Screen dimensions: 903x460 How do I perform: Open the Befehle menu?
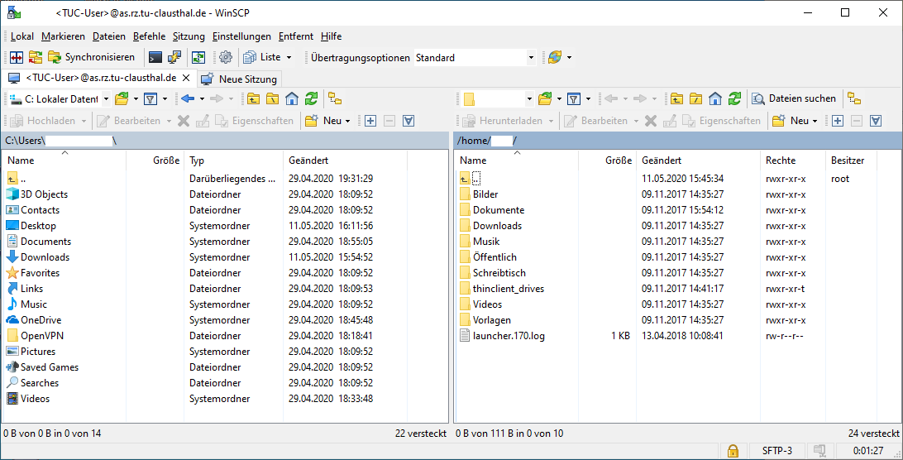[x=149, y=36]
